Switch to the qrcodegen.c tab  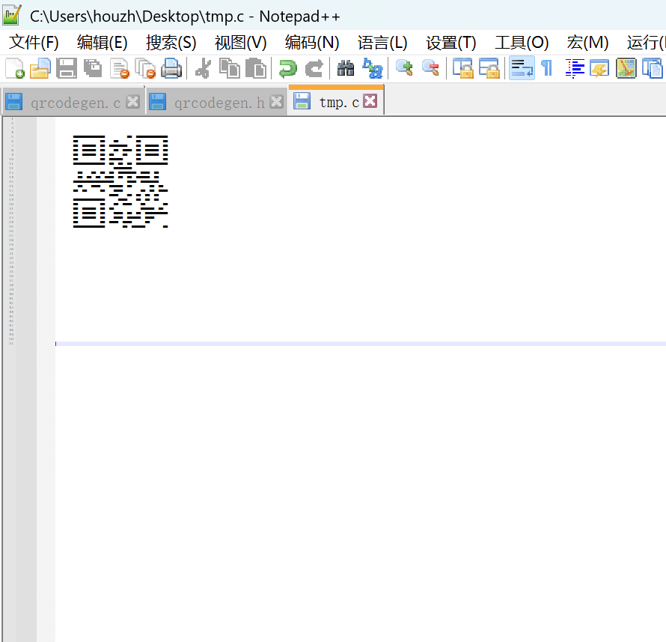coord(75,103)
